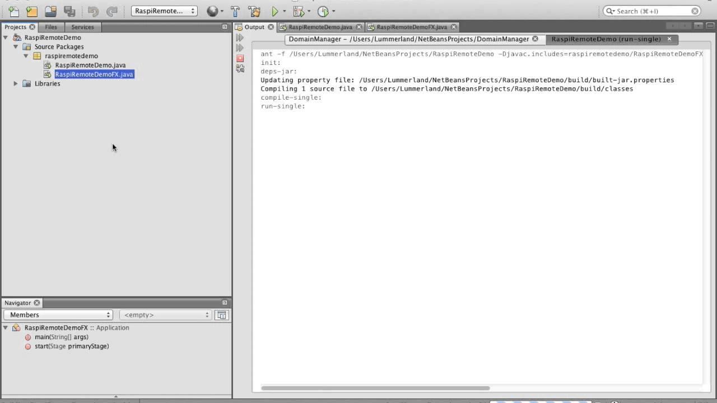Switch to the Services tab
This screenshot has height=403, width=717.
pyautogui.click(x=82, y=27)
